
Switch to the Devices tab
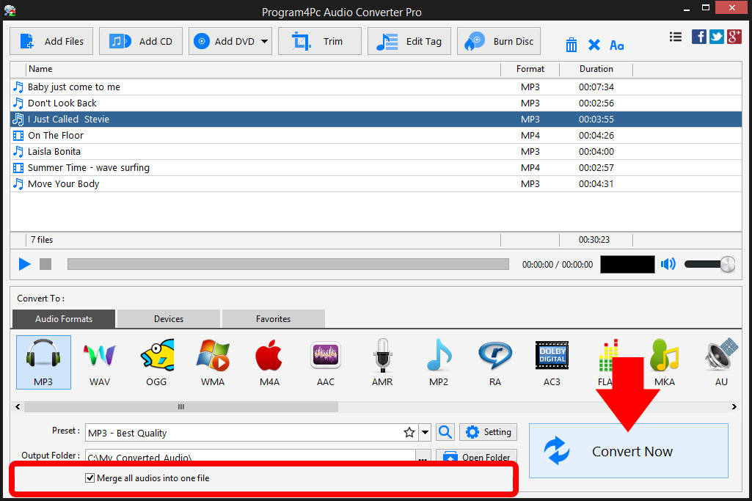(167, 318)
